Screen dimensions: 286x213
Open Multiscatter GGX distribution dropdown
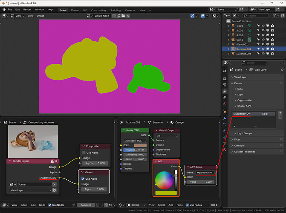click(x=135, y=141)
